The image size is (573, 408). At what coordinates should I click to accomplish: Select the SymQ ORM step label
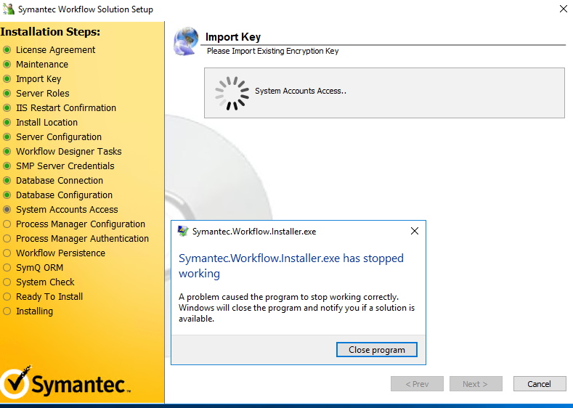point(39,268)
